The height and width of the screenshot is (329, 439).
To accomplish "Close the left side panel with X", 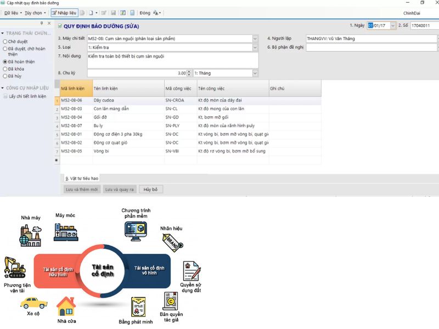I will point(49,23).
